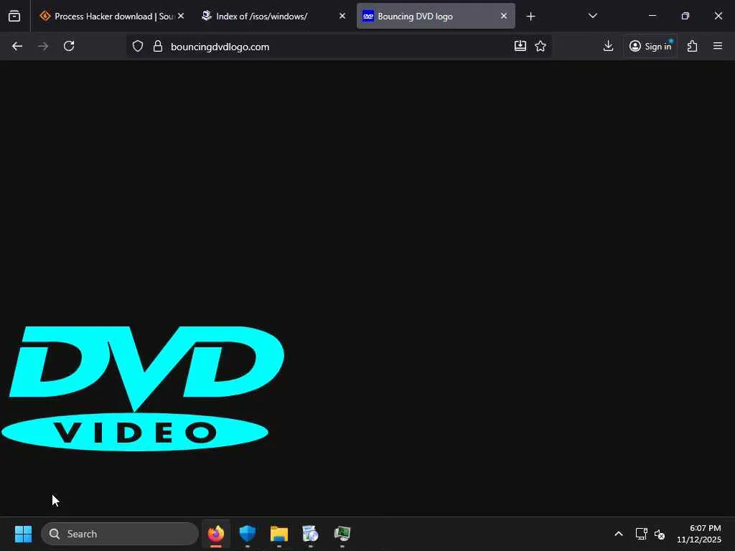Open the monitor app icon in taskbar
This screenshot has width=735, height=551.
[x=342, y=534]
